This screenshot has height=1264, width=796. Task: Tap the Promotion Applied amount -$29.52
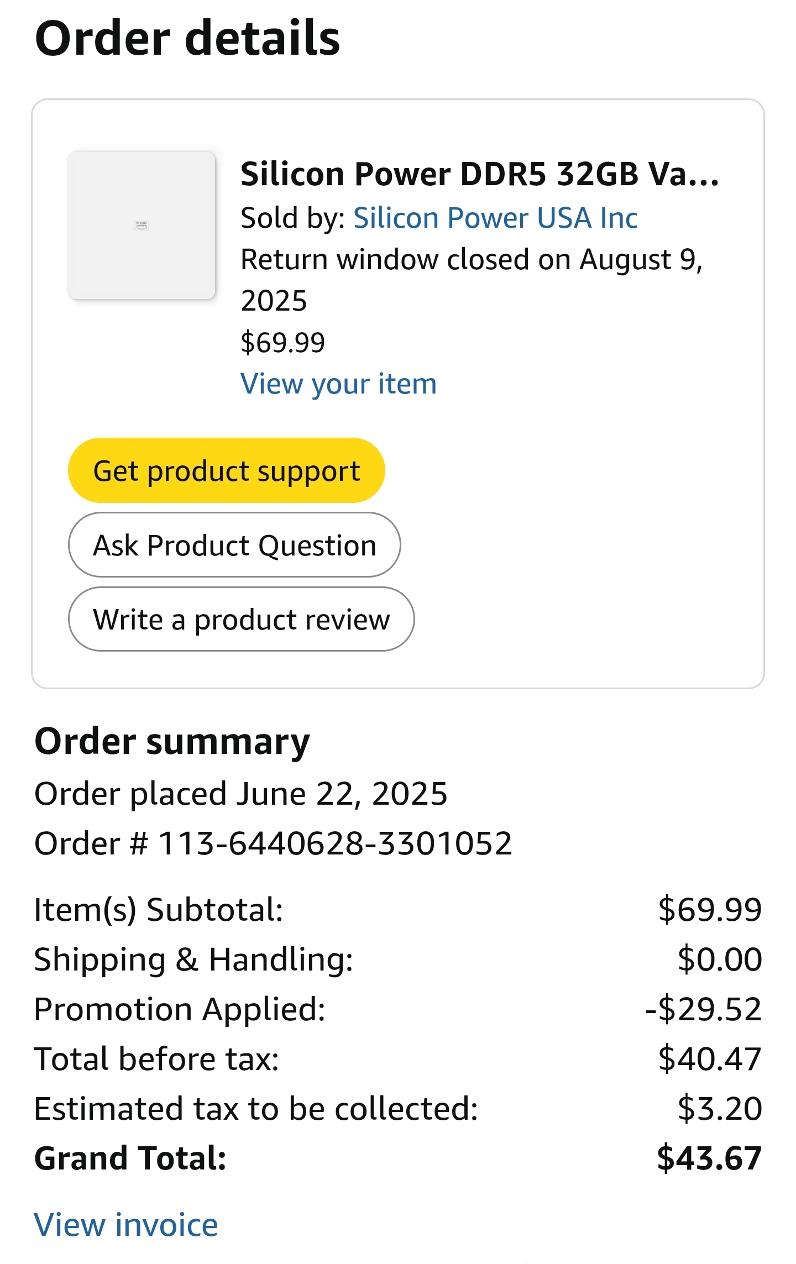pyautogui.click(x=703, y=1009)
